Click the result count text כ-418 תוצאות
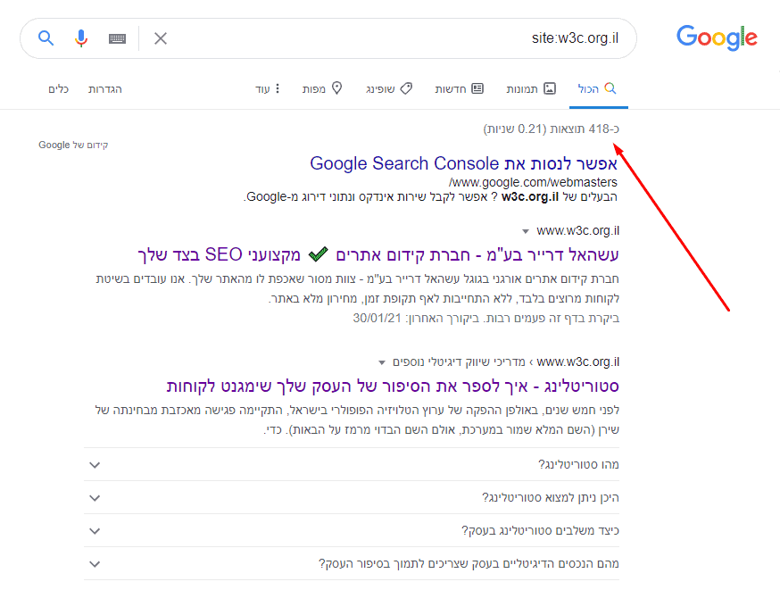780x590 pixels. pyautogui.click(x=584, y=129)
